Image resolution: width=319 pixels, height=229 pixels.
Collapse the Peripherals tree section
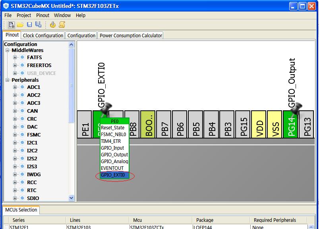pos(8,80)
